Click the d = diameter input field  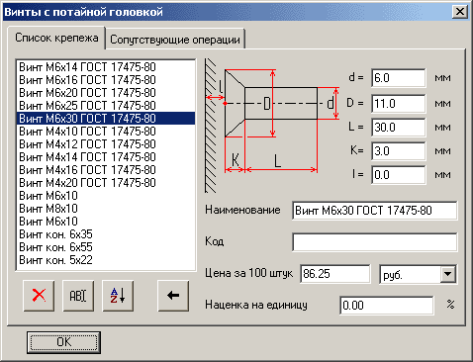(399, 78)
